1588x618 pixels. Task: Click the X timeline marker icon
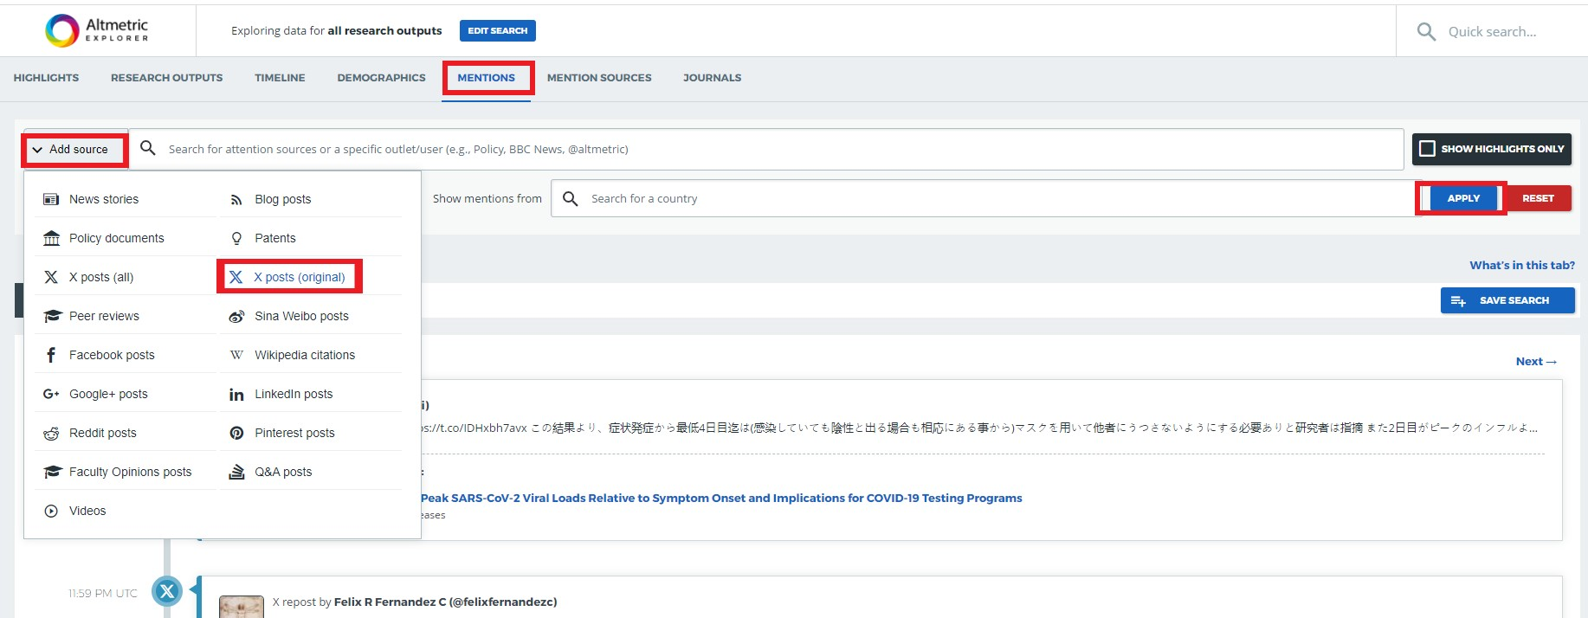[x=167, y=591]
